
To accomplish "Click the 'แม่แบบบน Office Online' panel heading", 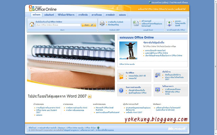I will pyautogui.click(x=137, y=37).
